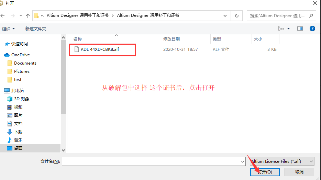Click the 打开(O) button
The width and height of the screenshot is (321, 180).
(x=265, y=172)
